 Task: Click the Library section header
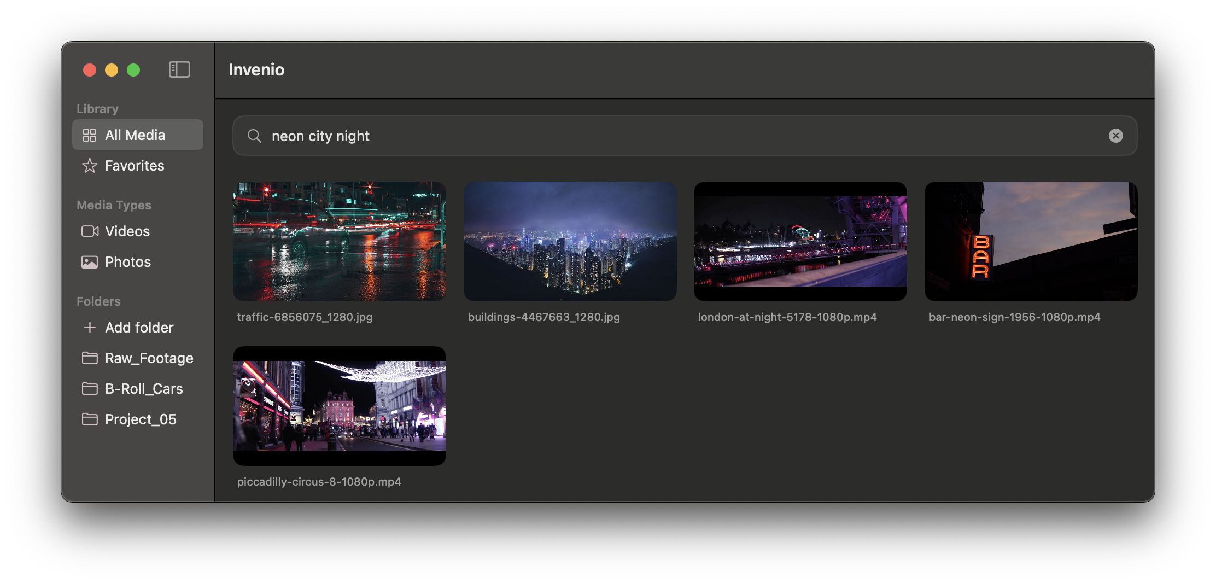click(97, 109)
